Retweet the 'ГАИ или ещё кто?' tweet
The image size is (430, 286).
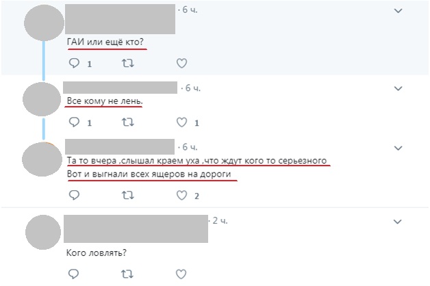128,63
